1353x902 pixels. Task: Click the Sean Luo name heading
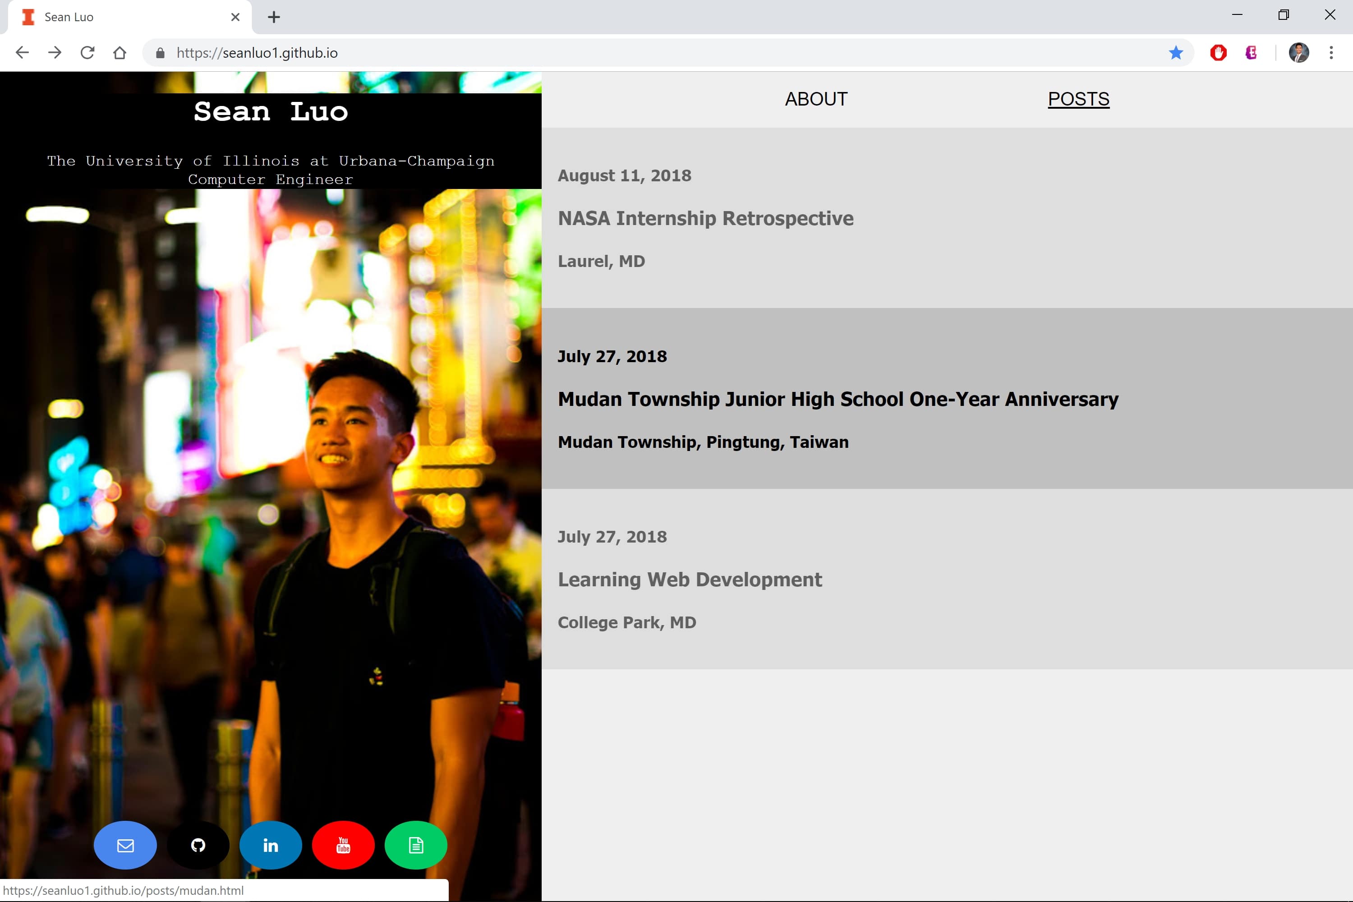coord(270,111)
